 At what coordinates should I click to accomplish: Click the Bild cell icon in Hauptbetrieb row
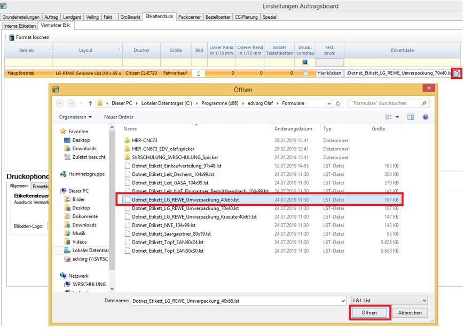point(199,73)
